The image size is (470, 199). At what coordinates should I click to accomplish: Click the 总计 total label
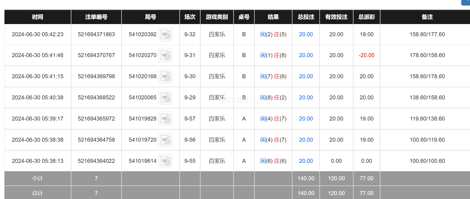point(38,193)
